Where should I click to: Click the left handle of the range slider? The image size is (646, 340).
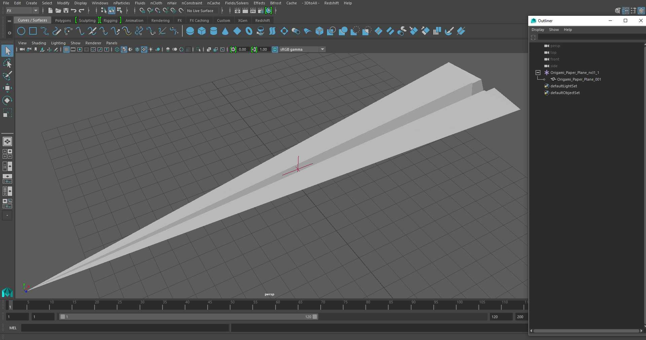pos(63,317)
